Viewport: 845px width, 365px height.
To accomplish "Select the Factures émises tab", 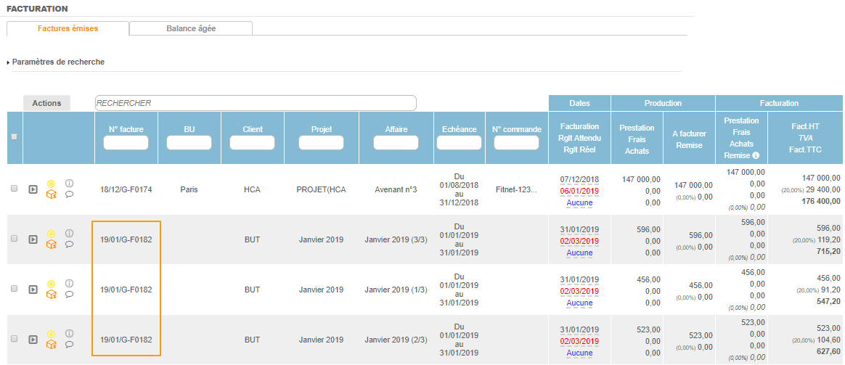I will pyautogui.click(x=68, y=28).
